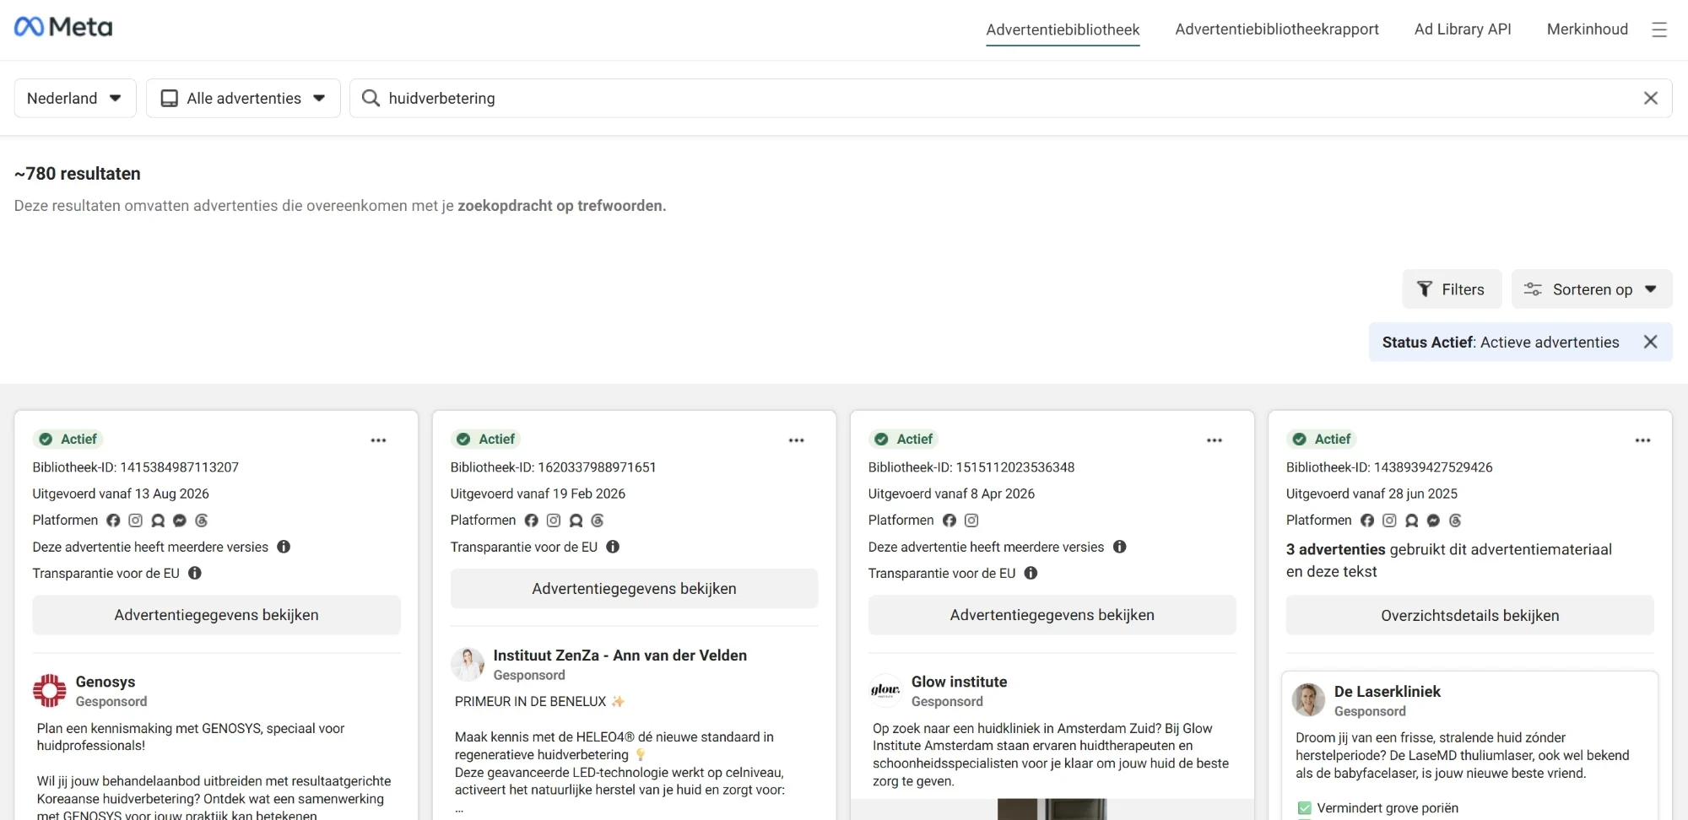Click Bibliotheek-ID 1620337988971651 text
Viewport: 1688px width, 820px height.
(x=553, y=467)
